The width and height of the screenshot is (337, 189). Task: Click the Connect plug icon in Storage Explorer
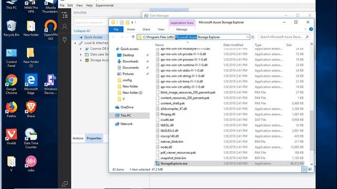(64, 40)
